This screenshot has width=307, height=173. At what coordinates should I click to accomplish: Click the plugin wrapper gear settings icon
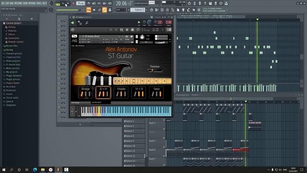[80, 23]
